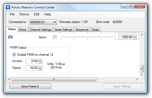Switch to the Channel Settings tab
The width and height of the screenshot is (152, 98).
(x=41, y=30)
